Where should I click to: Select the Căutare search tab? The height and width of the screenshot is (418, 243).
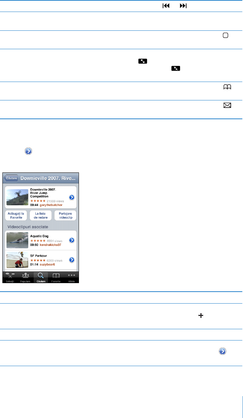(x=40, y=277)
